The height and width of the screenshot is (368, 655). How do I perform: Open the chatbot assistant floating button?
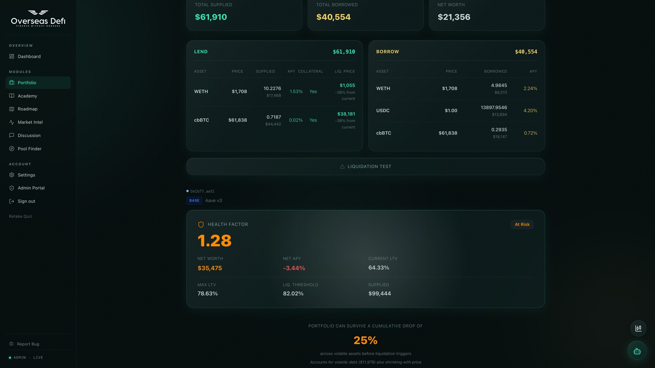click(x=637, y=351)
